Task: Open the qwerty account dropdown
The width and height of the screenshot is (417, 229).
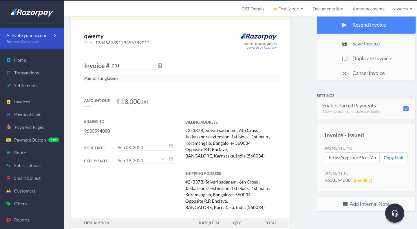Action: (403, 9)
